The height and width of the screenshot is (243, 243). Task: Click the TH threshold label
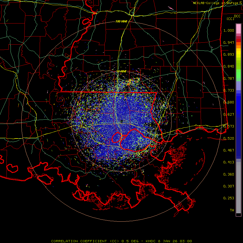coord(232,210)
